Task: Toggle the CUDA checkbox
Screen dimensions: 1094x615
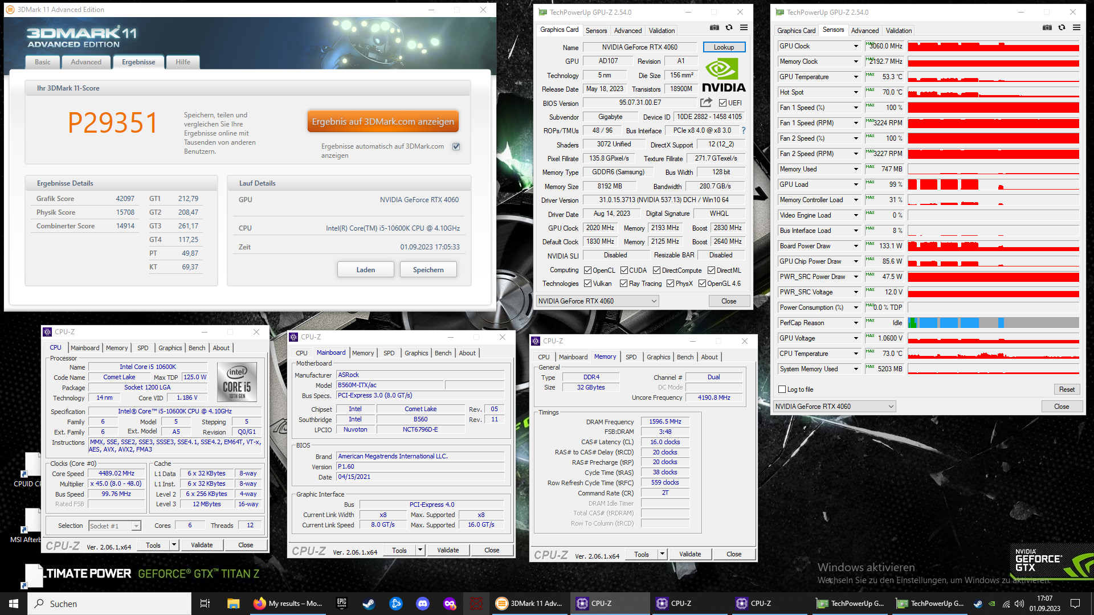Action: [624, 270]
